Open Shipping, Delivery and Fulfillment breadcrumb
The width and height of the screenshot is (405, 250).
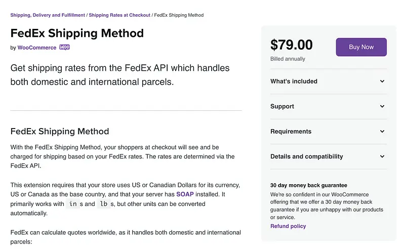48,15
